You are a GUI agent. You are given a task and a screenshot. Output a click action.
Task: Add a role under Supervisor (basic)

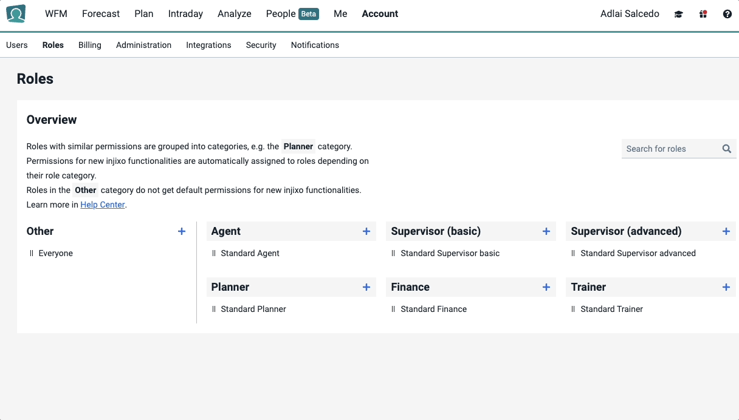[546, 231]
